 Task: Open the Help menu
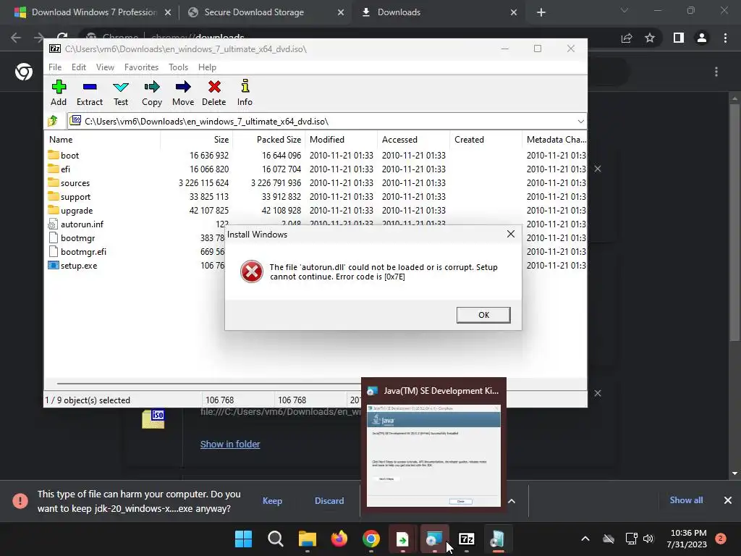tap(207, 67)
